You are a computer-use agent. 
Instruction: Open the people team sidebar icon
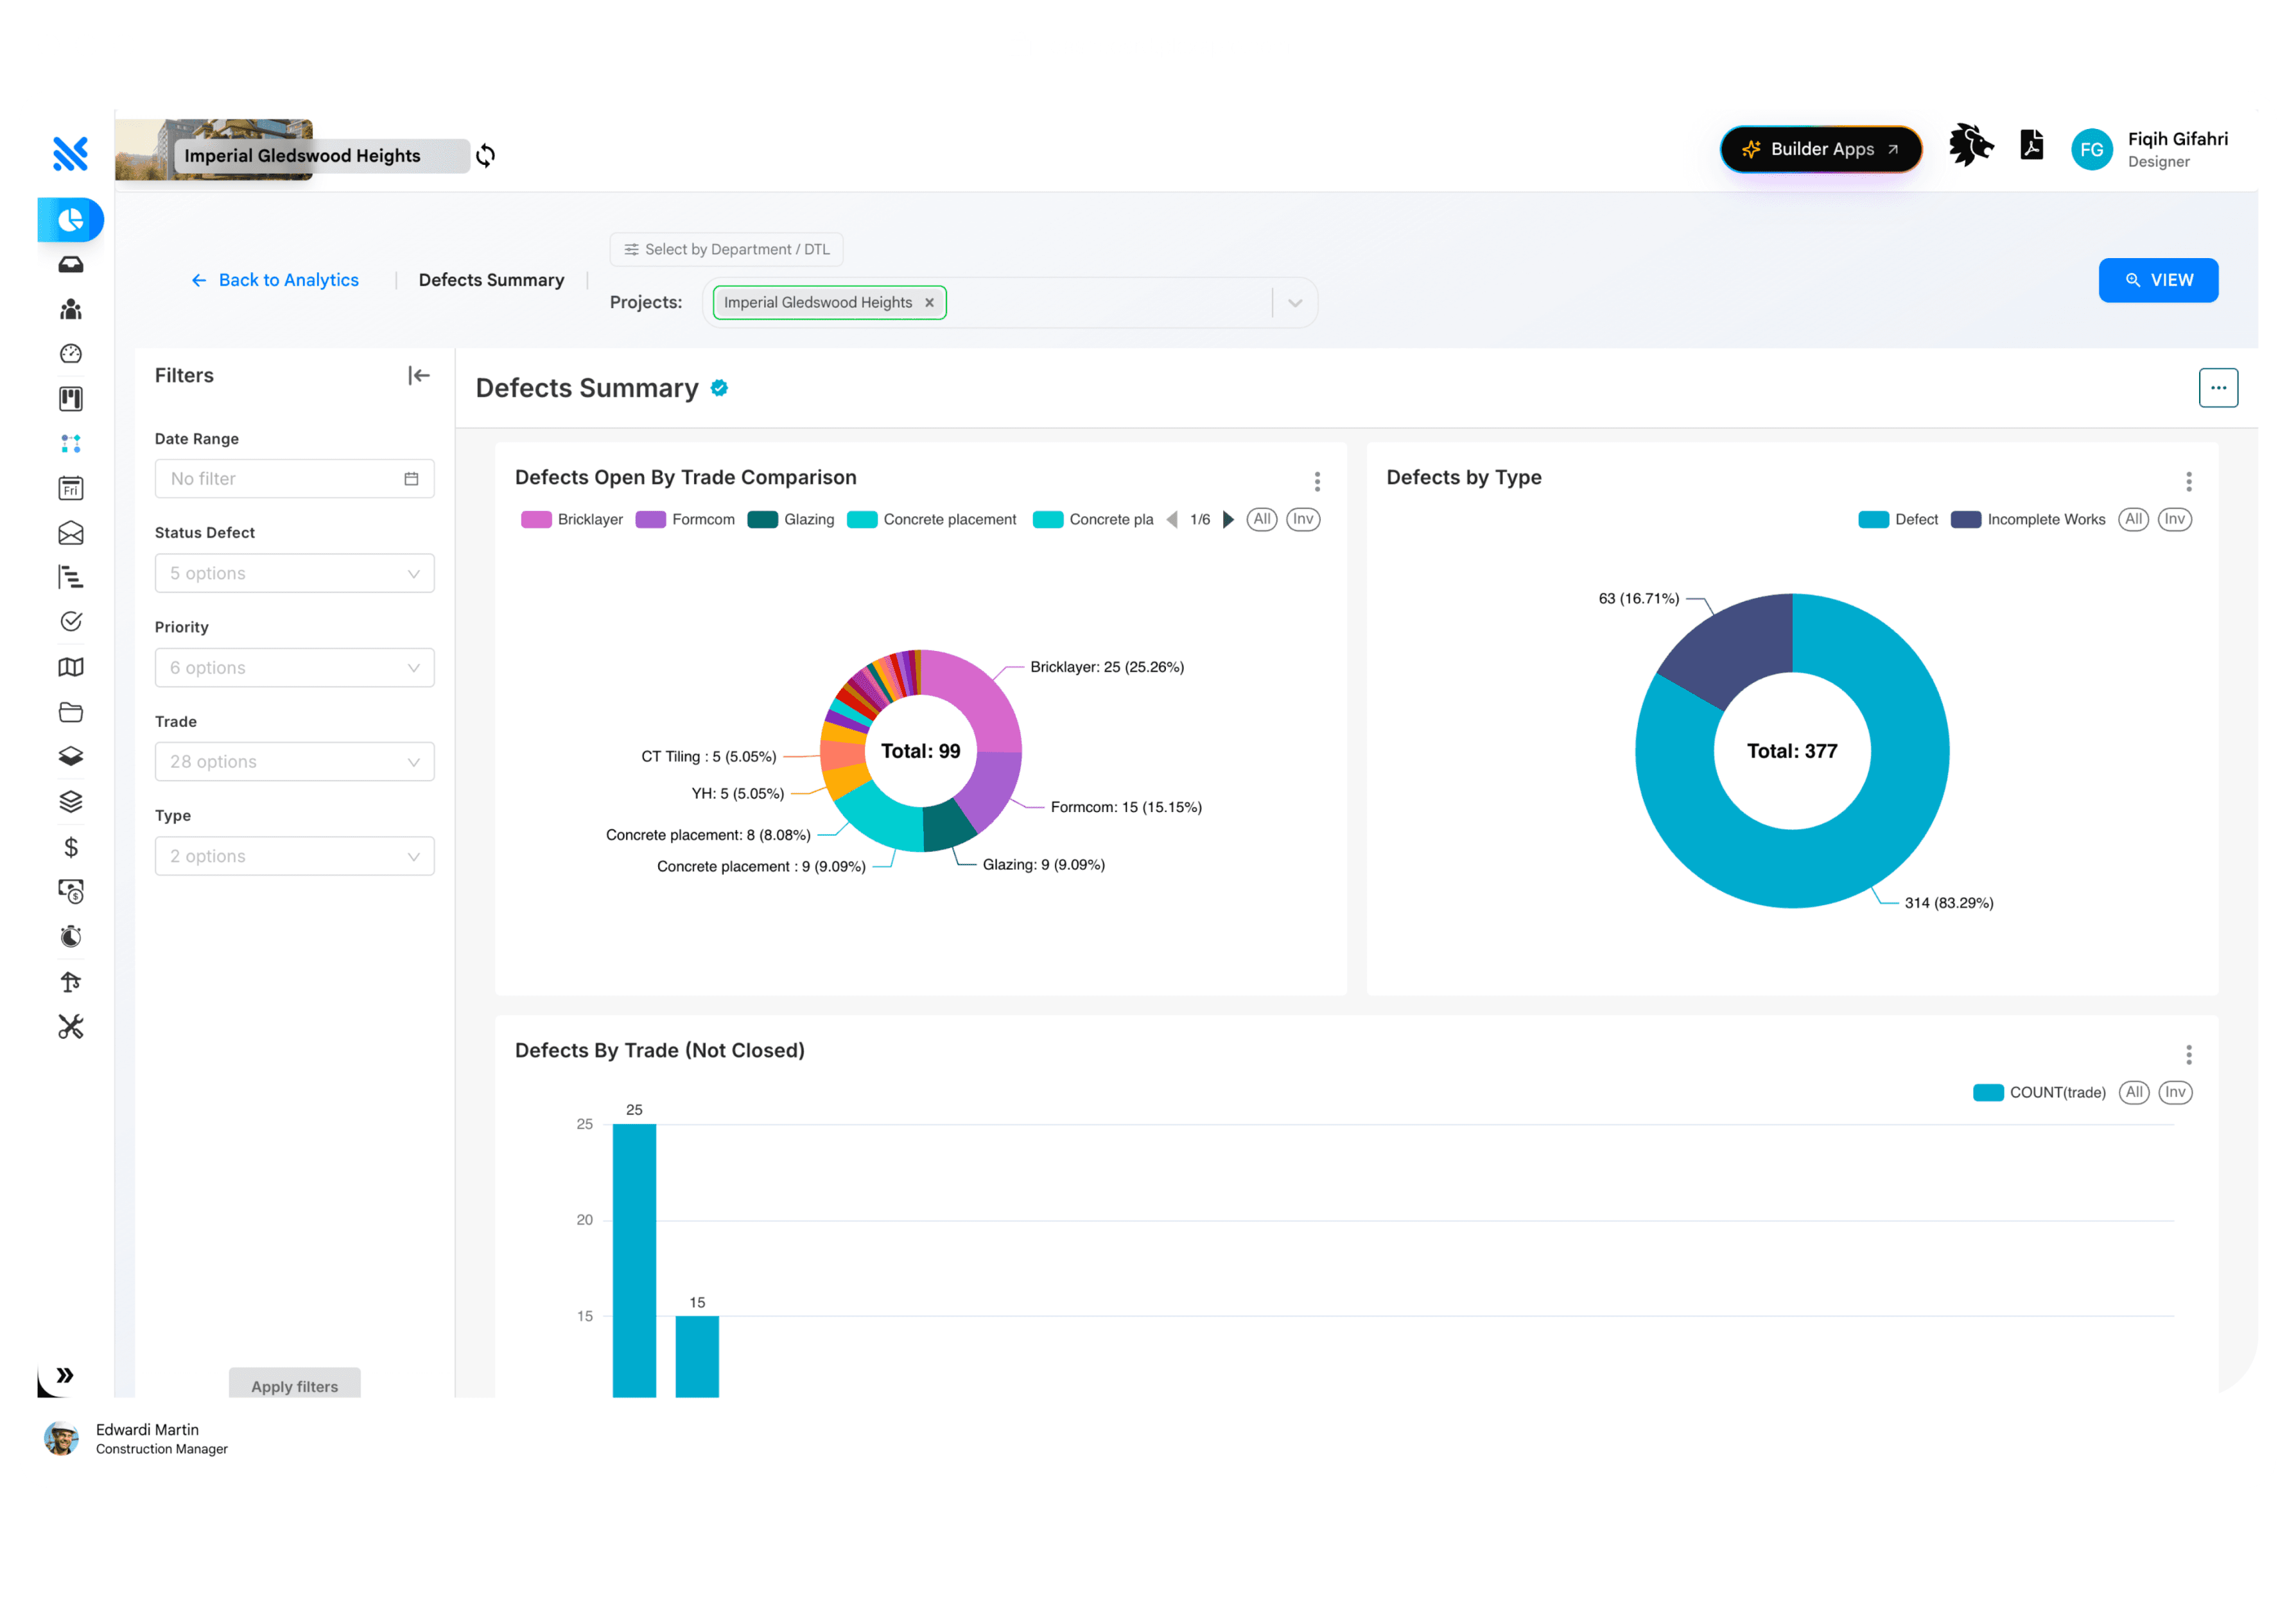click(x=71, y=309)
